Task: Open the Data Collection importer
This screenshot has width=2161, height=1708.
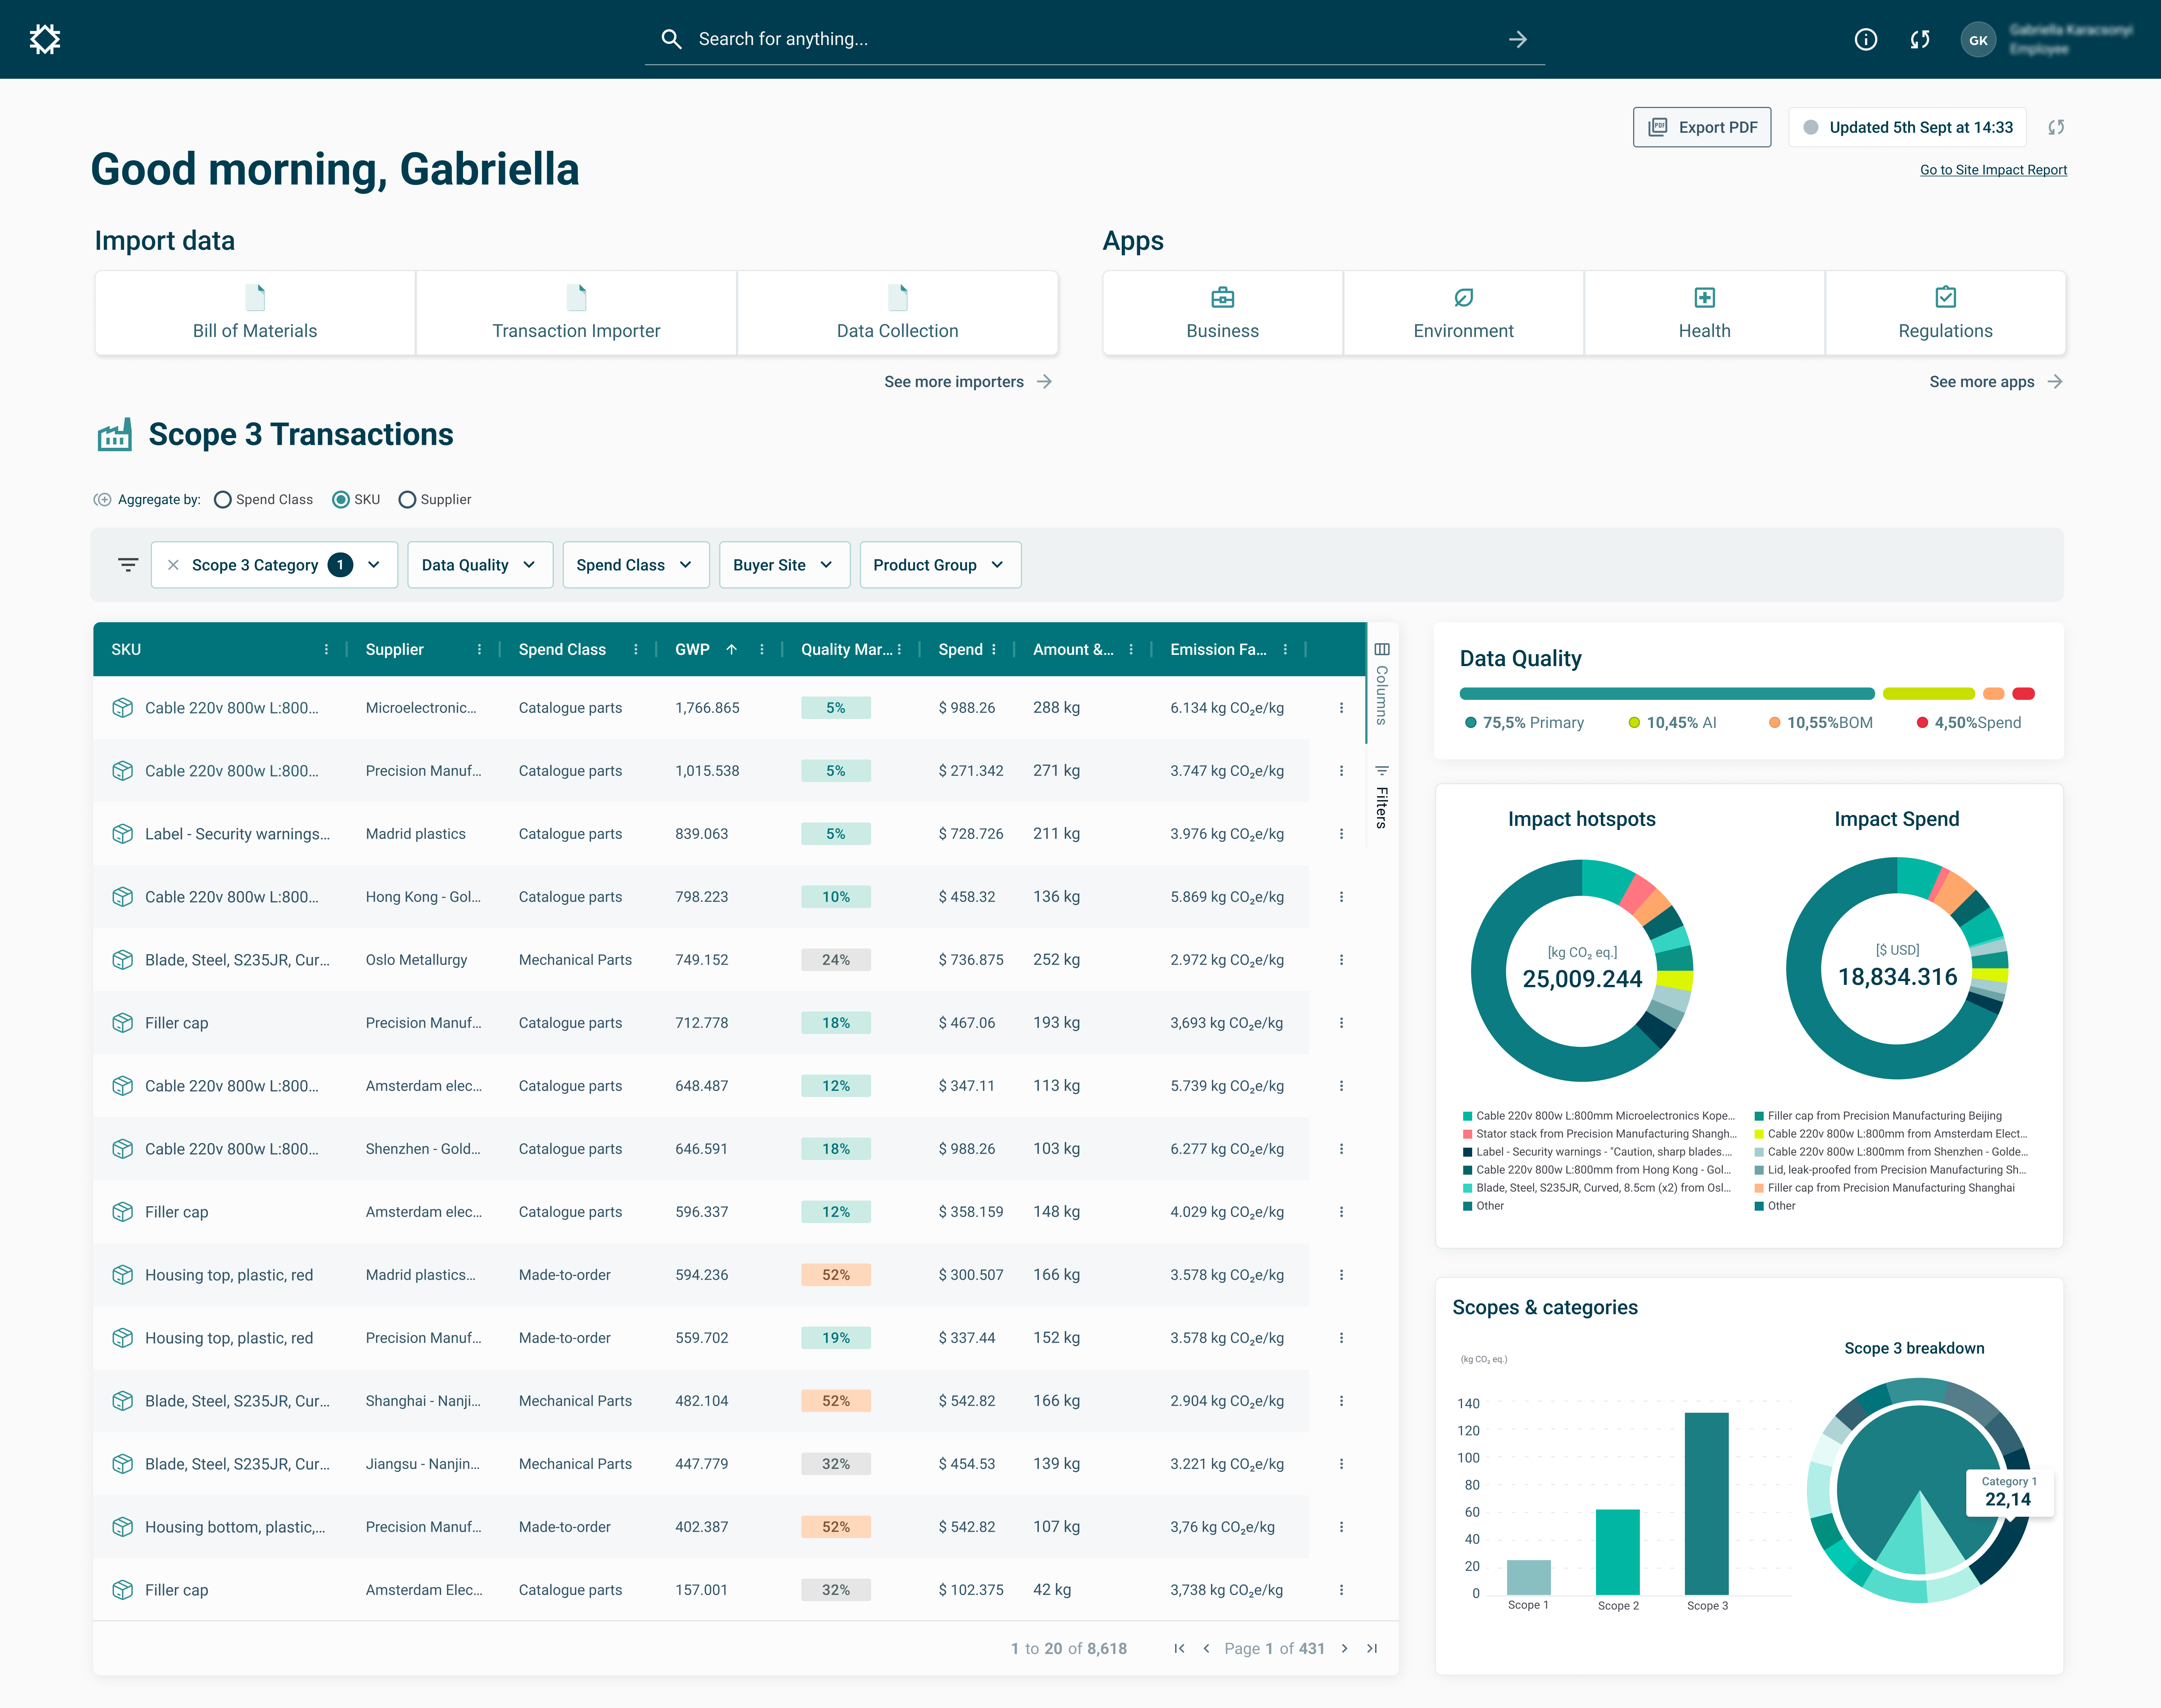Action: [897, 313]
